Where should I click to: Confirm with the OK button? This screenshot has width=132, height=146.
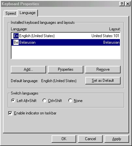click(x=64, y=139)
